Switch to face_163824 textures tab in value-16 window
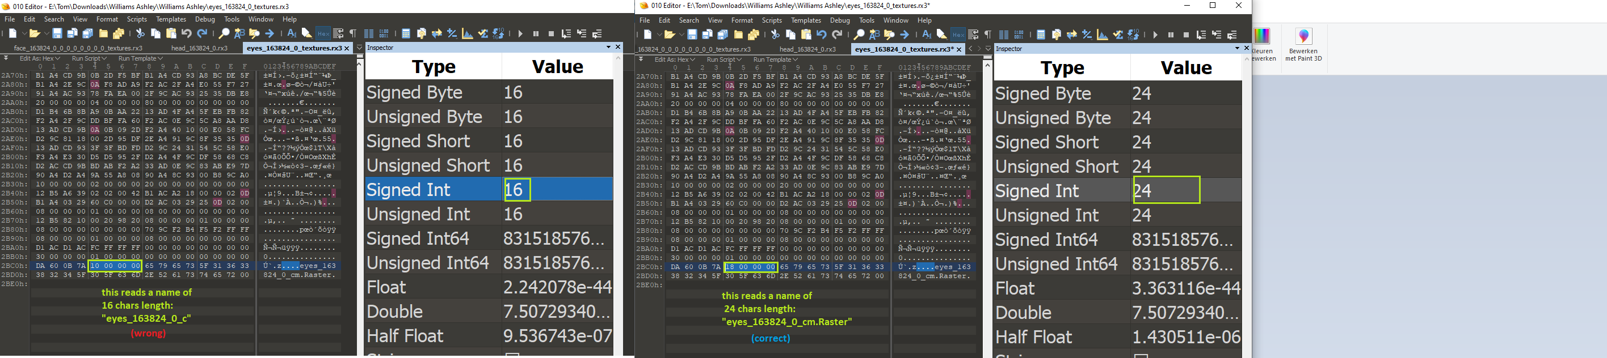This screenshot has width=1607, height=358. (x=78, y=48)
